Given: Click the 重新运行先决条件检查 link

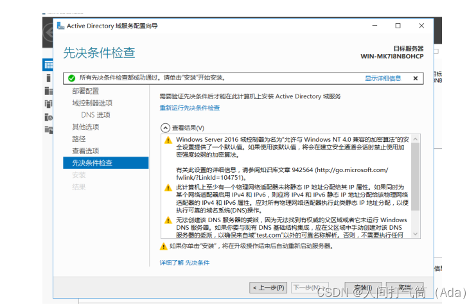Looking at the screenshot, I should coord(190,108).
